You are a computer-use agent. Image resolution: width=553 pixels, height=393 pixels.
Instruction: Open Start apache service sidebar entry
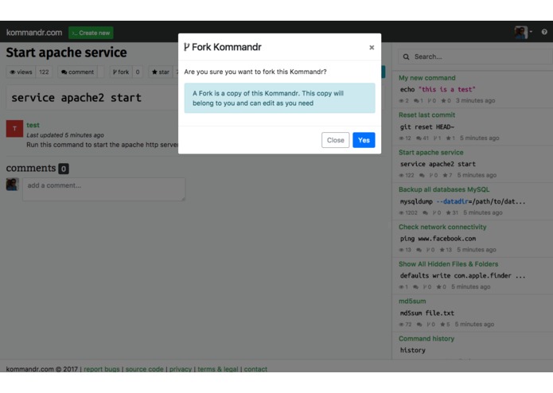tap(431, 152)
